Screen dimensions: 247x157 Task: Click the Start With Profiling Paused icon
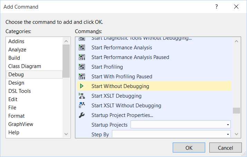click(82, 77)
